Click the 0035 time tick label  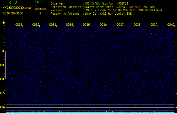pos(86,25)
